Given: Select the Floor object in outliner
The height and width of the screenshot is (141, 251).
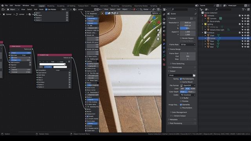Looking at the screenshot, I should pos(212,41).
